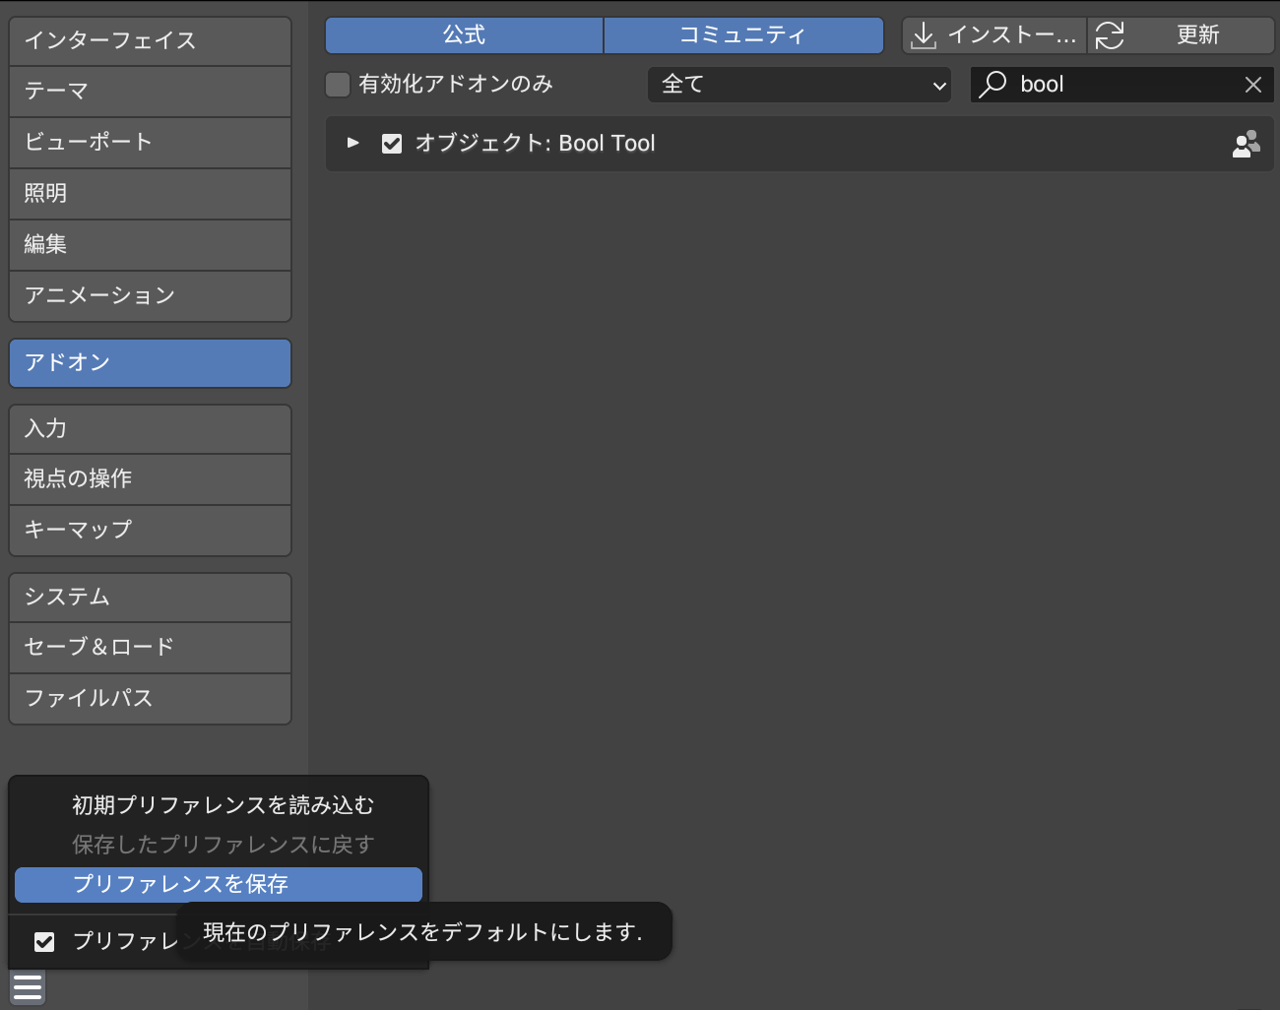
Task: Open the システム preferences tab
Action: tap(150, 598)
